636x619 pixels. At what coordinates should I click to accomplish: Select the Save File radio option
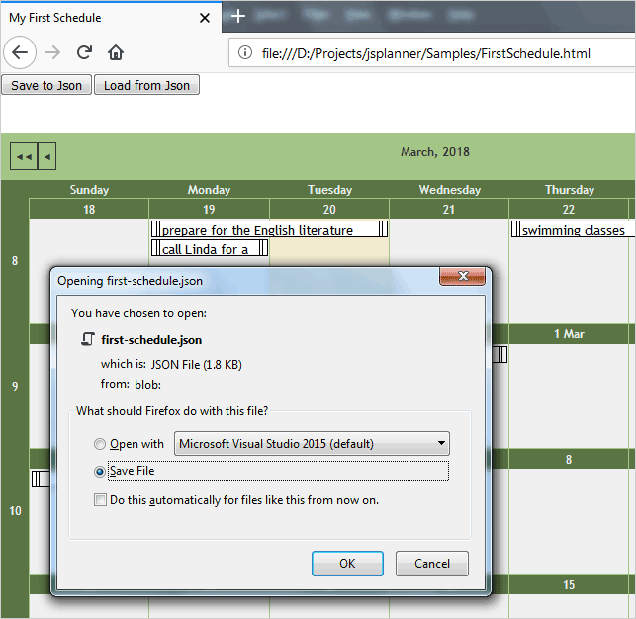(99, 472)
